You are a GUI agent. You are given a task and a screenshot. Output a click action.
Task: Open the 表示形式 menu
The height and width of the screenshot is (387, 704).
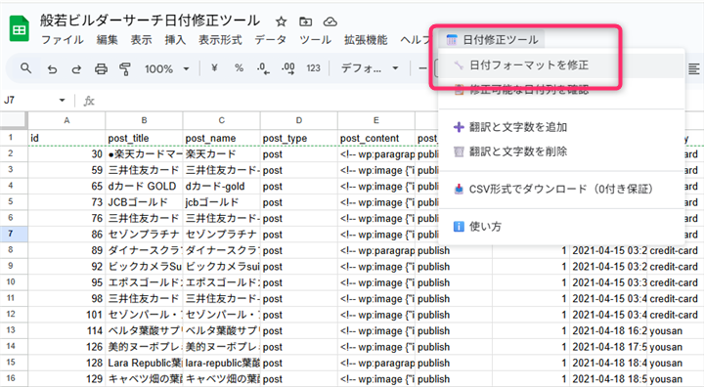[220, 40]
